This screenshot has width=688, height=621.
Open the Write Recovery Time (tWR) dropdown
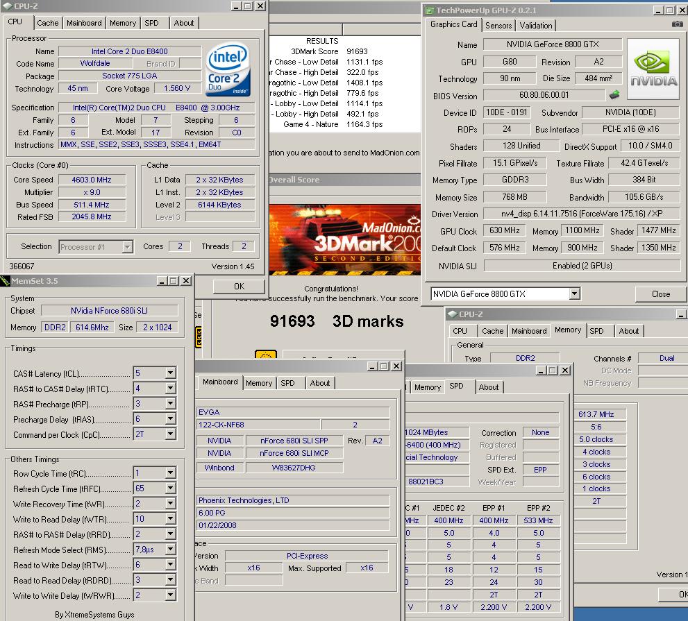click(x=171, y=504)
